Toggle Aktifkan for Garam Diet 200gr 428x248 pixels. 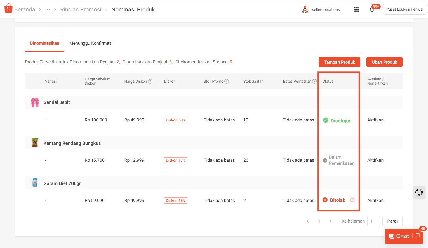pyautogui.click(x=375, y=201)
